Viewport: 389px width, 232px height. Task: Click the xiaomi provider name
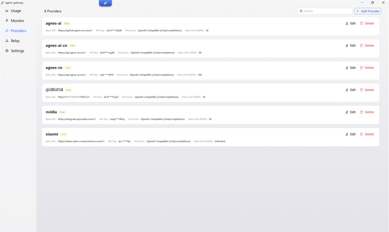coord(52,134)
